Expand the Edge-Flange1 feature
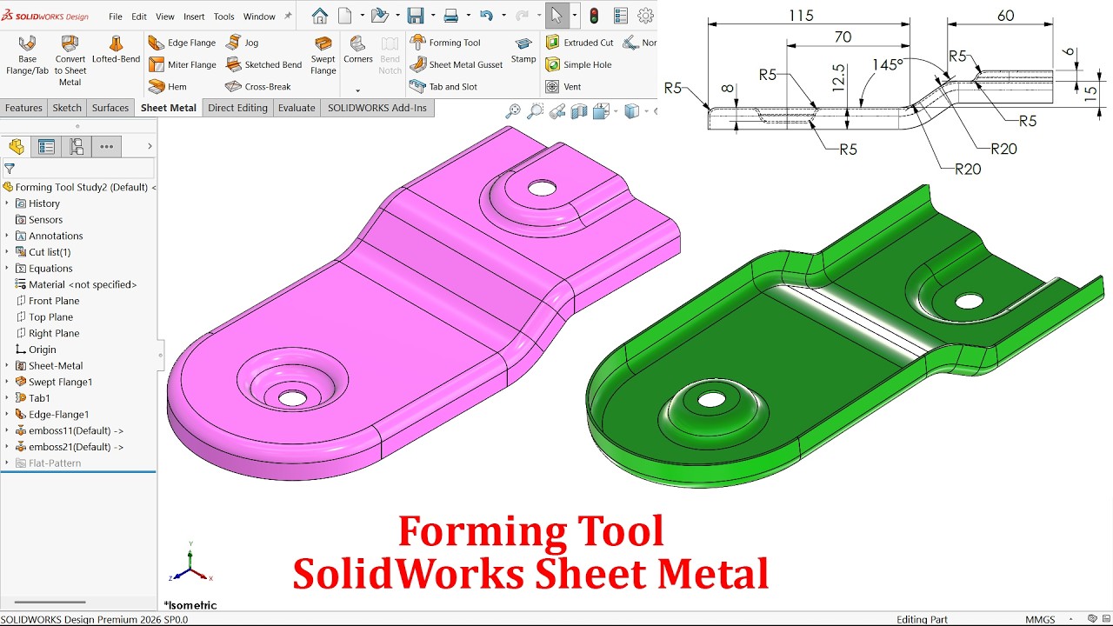The width and height of the screenshot is (1113, 626). tap(8, 415)
